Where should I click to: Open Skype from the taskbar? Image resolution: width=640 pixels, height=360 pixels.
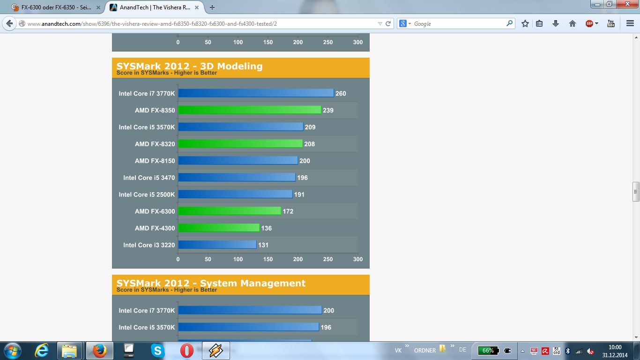tap(158, 350)
